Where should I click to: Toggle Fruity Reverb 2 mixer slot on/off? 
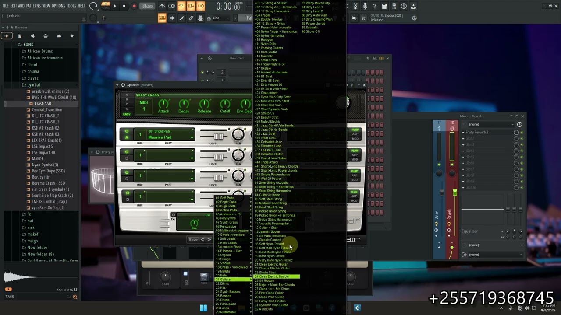click(522, 132)
